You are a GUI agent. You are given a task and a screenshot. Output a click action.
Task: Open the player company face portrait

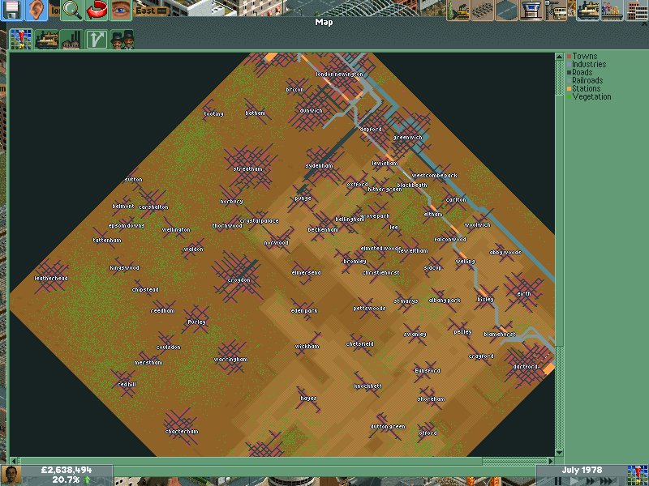point(11,475)
